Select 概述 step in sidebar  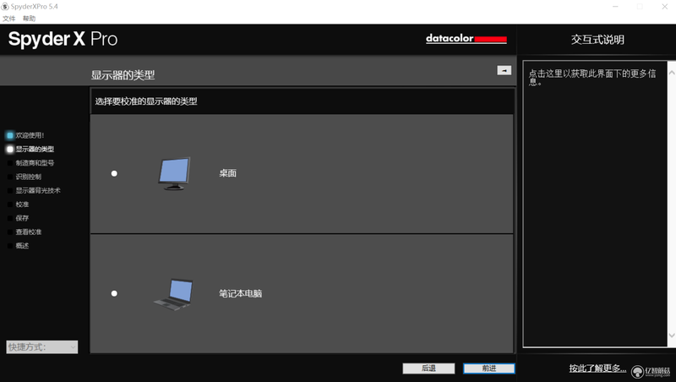click(22, 246)
